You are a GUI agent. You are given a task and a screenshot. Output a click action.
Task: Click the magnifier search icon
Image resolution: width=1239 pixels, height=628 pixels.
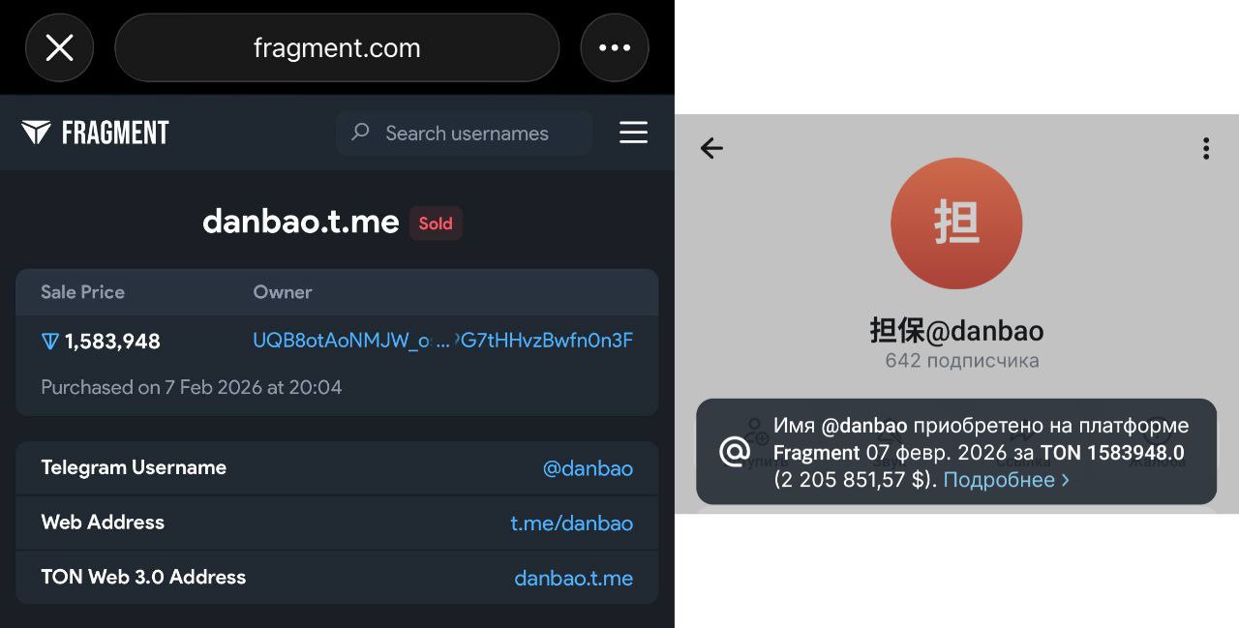360,132
